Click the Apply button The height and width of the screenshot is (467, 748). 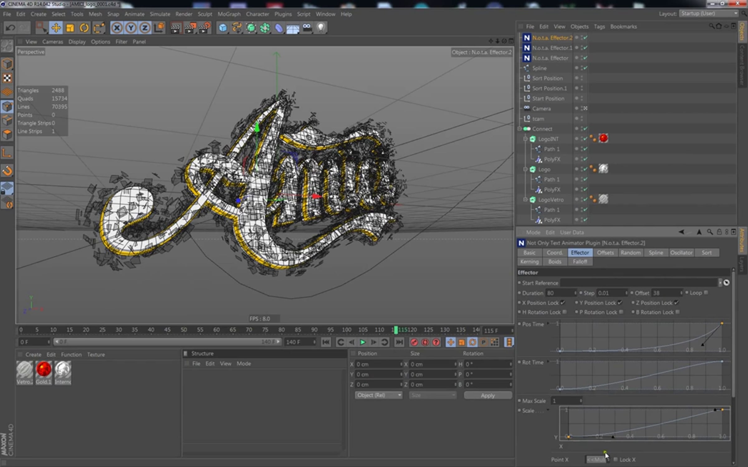488,395
